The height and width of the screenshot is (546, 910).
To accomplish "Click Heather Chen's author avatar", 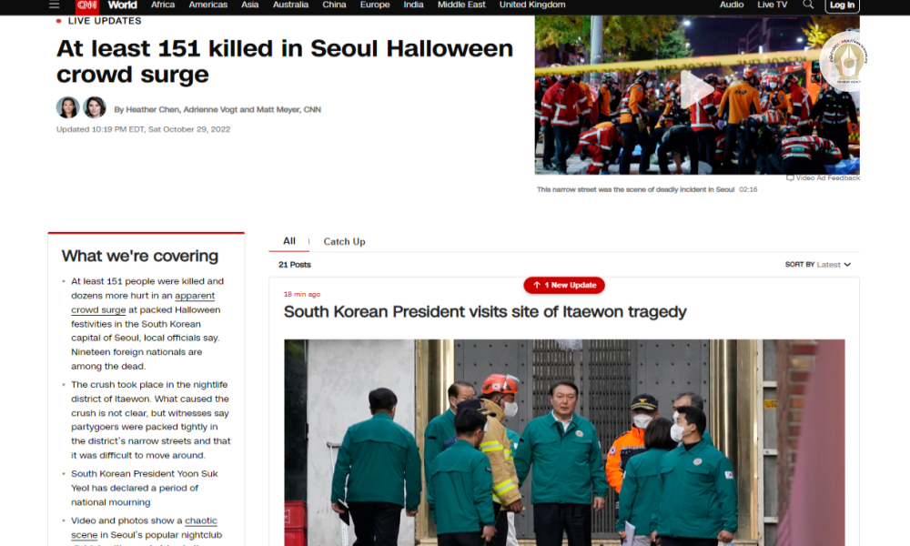I will (68, 108).
